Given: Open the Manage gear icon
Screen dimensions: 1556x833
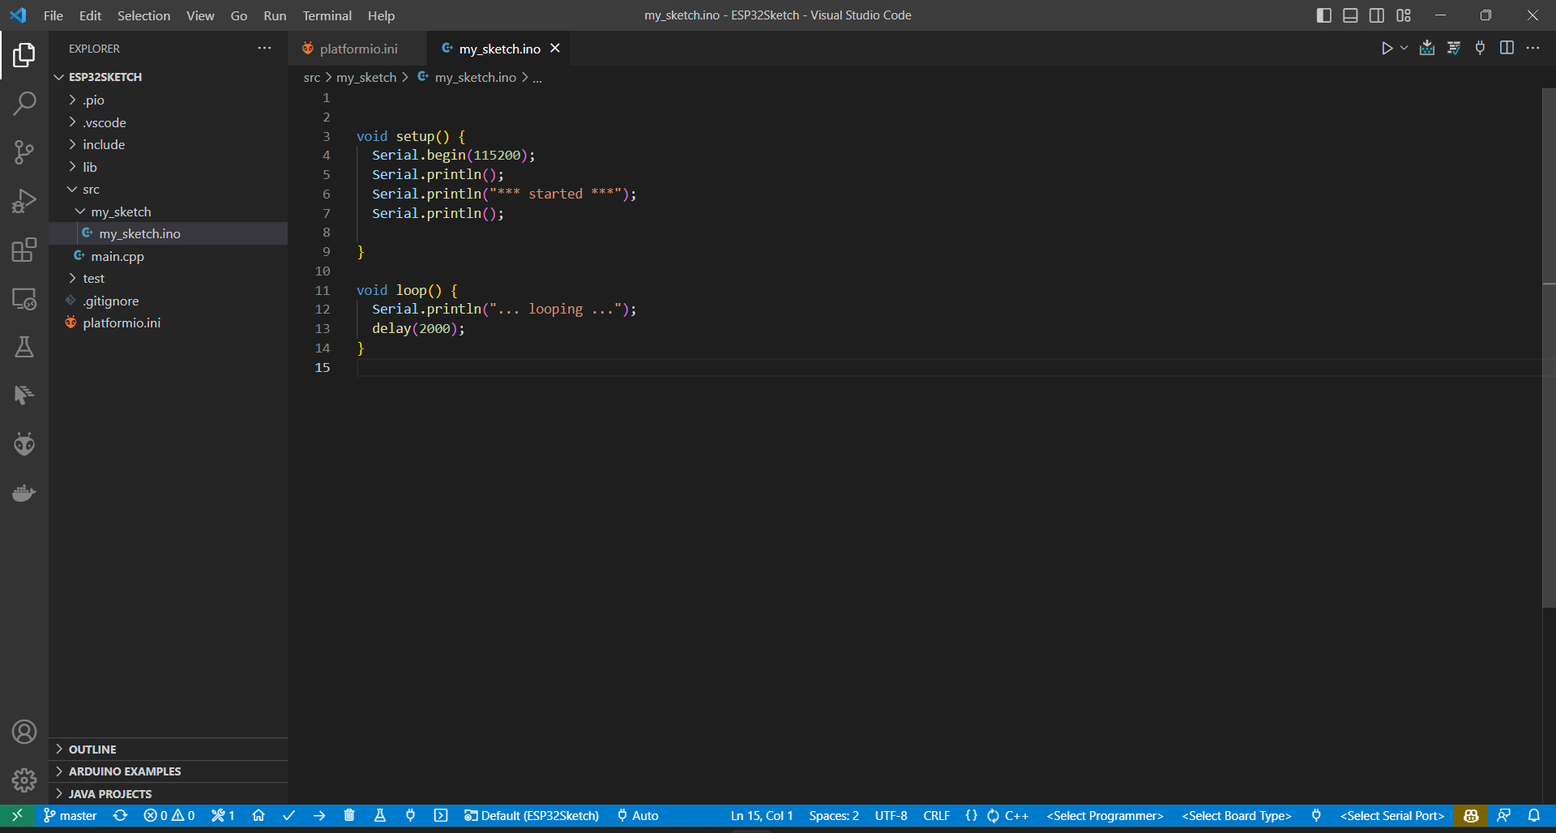Looking at the screenshot, I should (24, 780).
